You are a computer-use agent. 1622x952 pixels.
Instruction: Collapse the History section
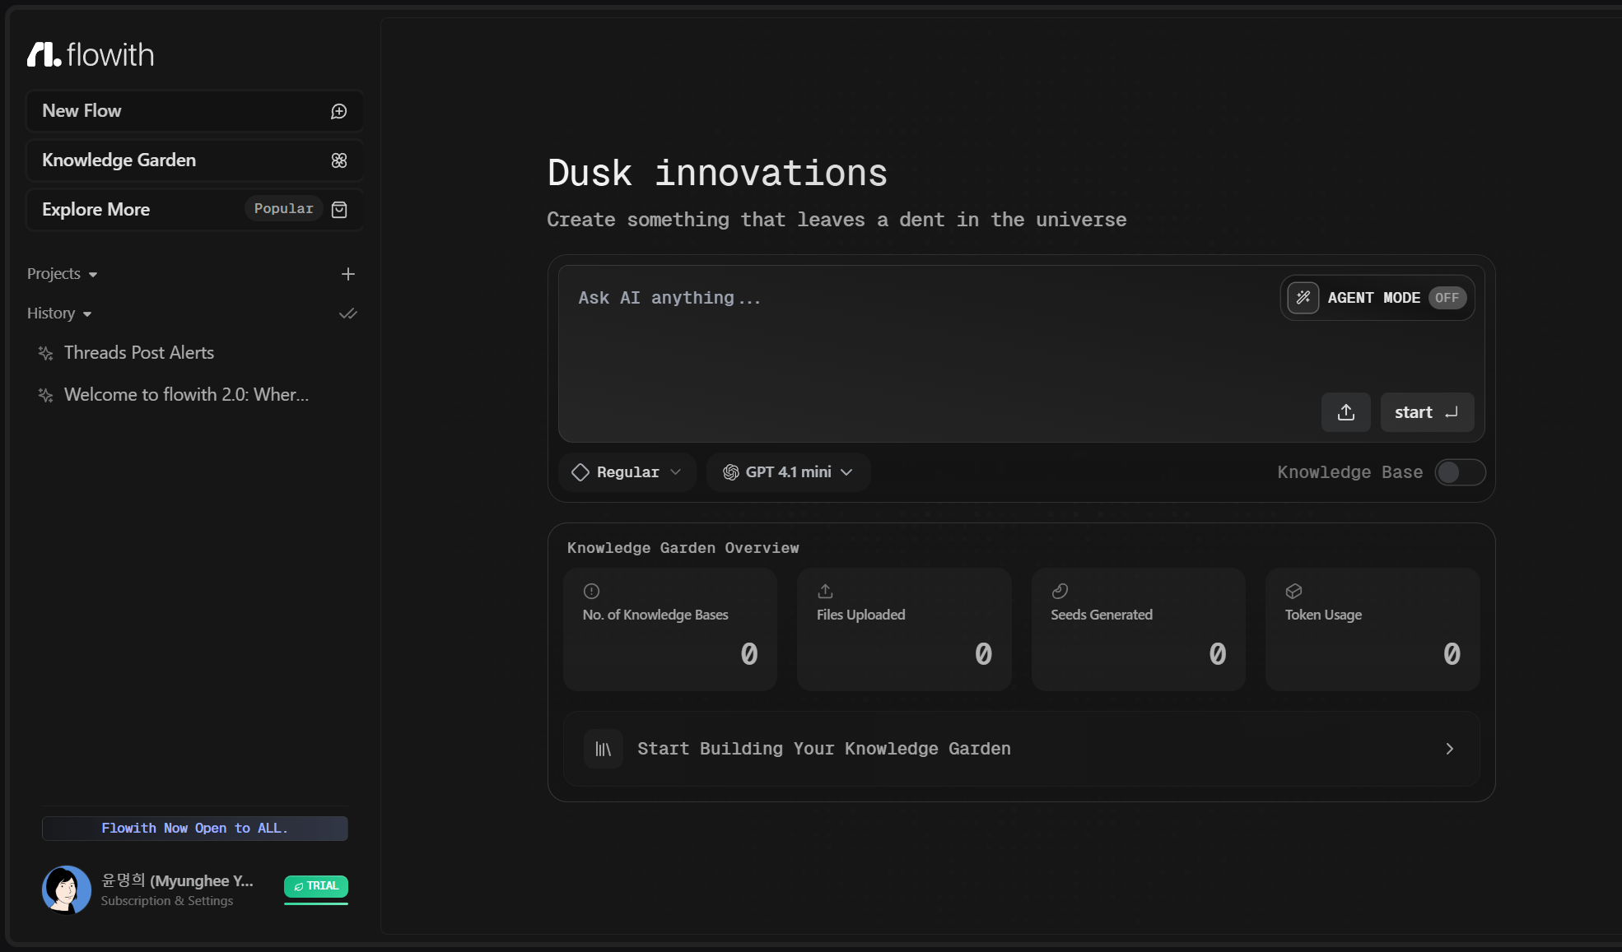click(x=59, y=313)
